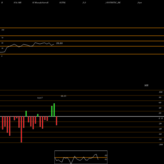Click the 50 level label on RSI axis
The width and height of the screenshot is (164, 164).
click(x=2, y=43)
